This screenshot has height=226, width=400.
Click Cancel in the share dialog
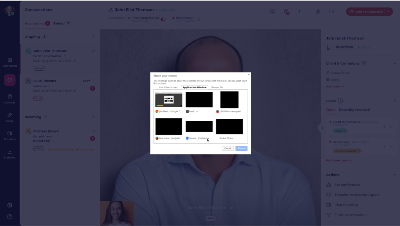click(228, 149)
